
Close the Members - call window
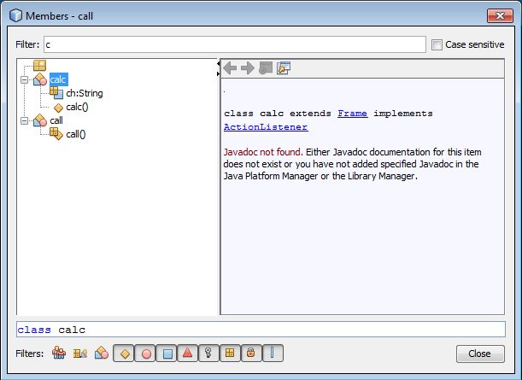pyautogui.click(x=500, y=15)
